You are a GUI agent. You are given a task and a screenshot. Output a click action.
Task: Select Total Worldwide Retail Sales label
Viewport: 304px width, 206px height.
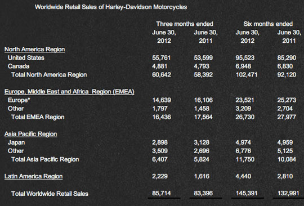click(50, 194)
